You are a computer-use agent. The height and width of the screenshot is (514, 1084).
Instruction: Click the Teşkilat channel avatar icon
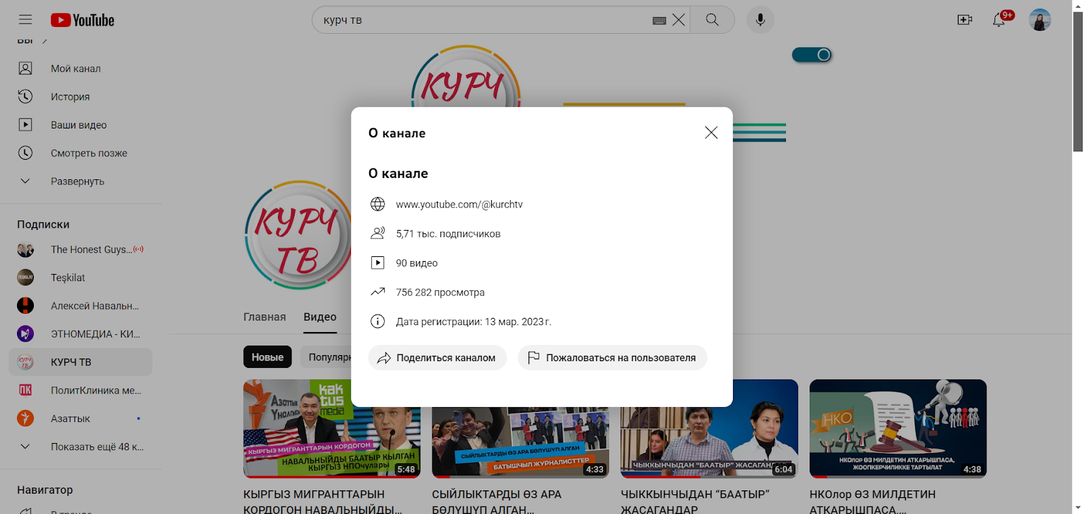click(x=25, y=277)
